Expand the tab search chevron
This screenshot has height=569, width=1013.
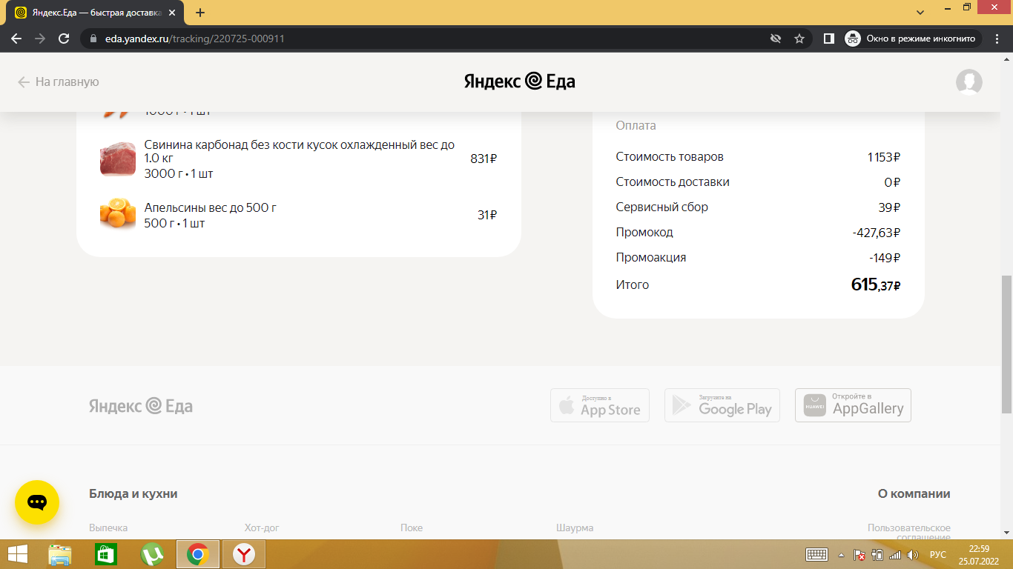click(x=920, y=13)
